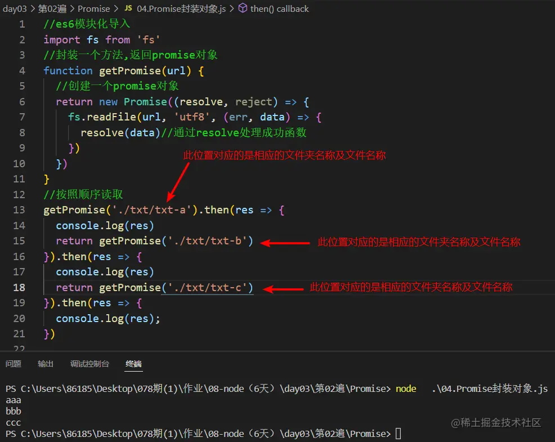Click '//按照顺序读取' comment line

[x=83, y=194]
